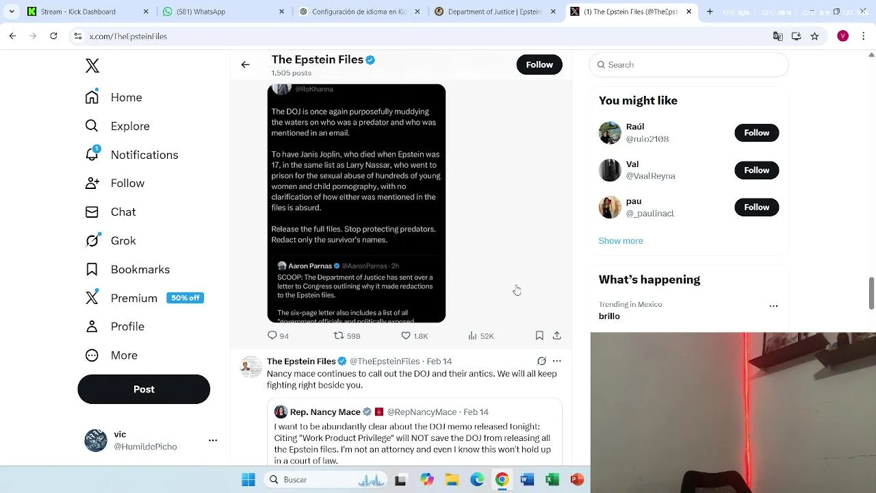The height and width of the screenshot is (493, 876).
Task: Bookmark the RoKhanna quoted post
Action: pos(539,336)
